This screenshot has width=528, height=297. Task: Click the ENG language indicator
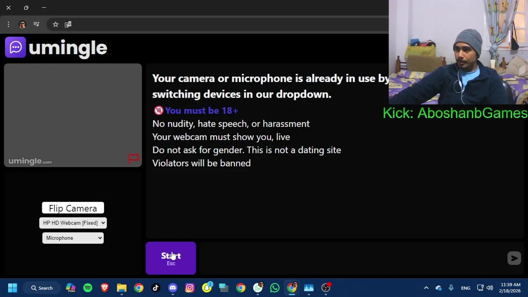point(466,288)
